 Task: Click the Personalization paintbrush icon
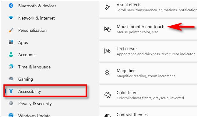[11, 30]
